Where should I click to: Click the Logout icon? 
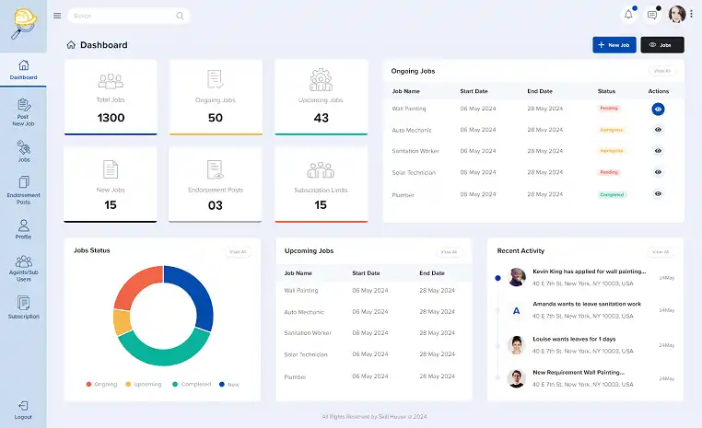[x=23, y=409]
